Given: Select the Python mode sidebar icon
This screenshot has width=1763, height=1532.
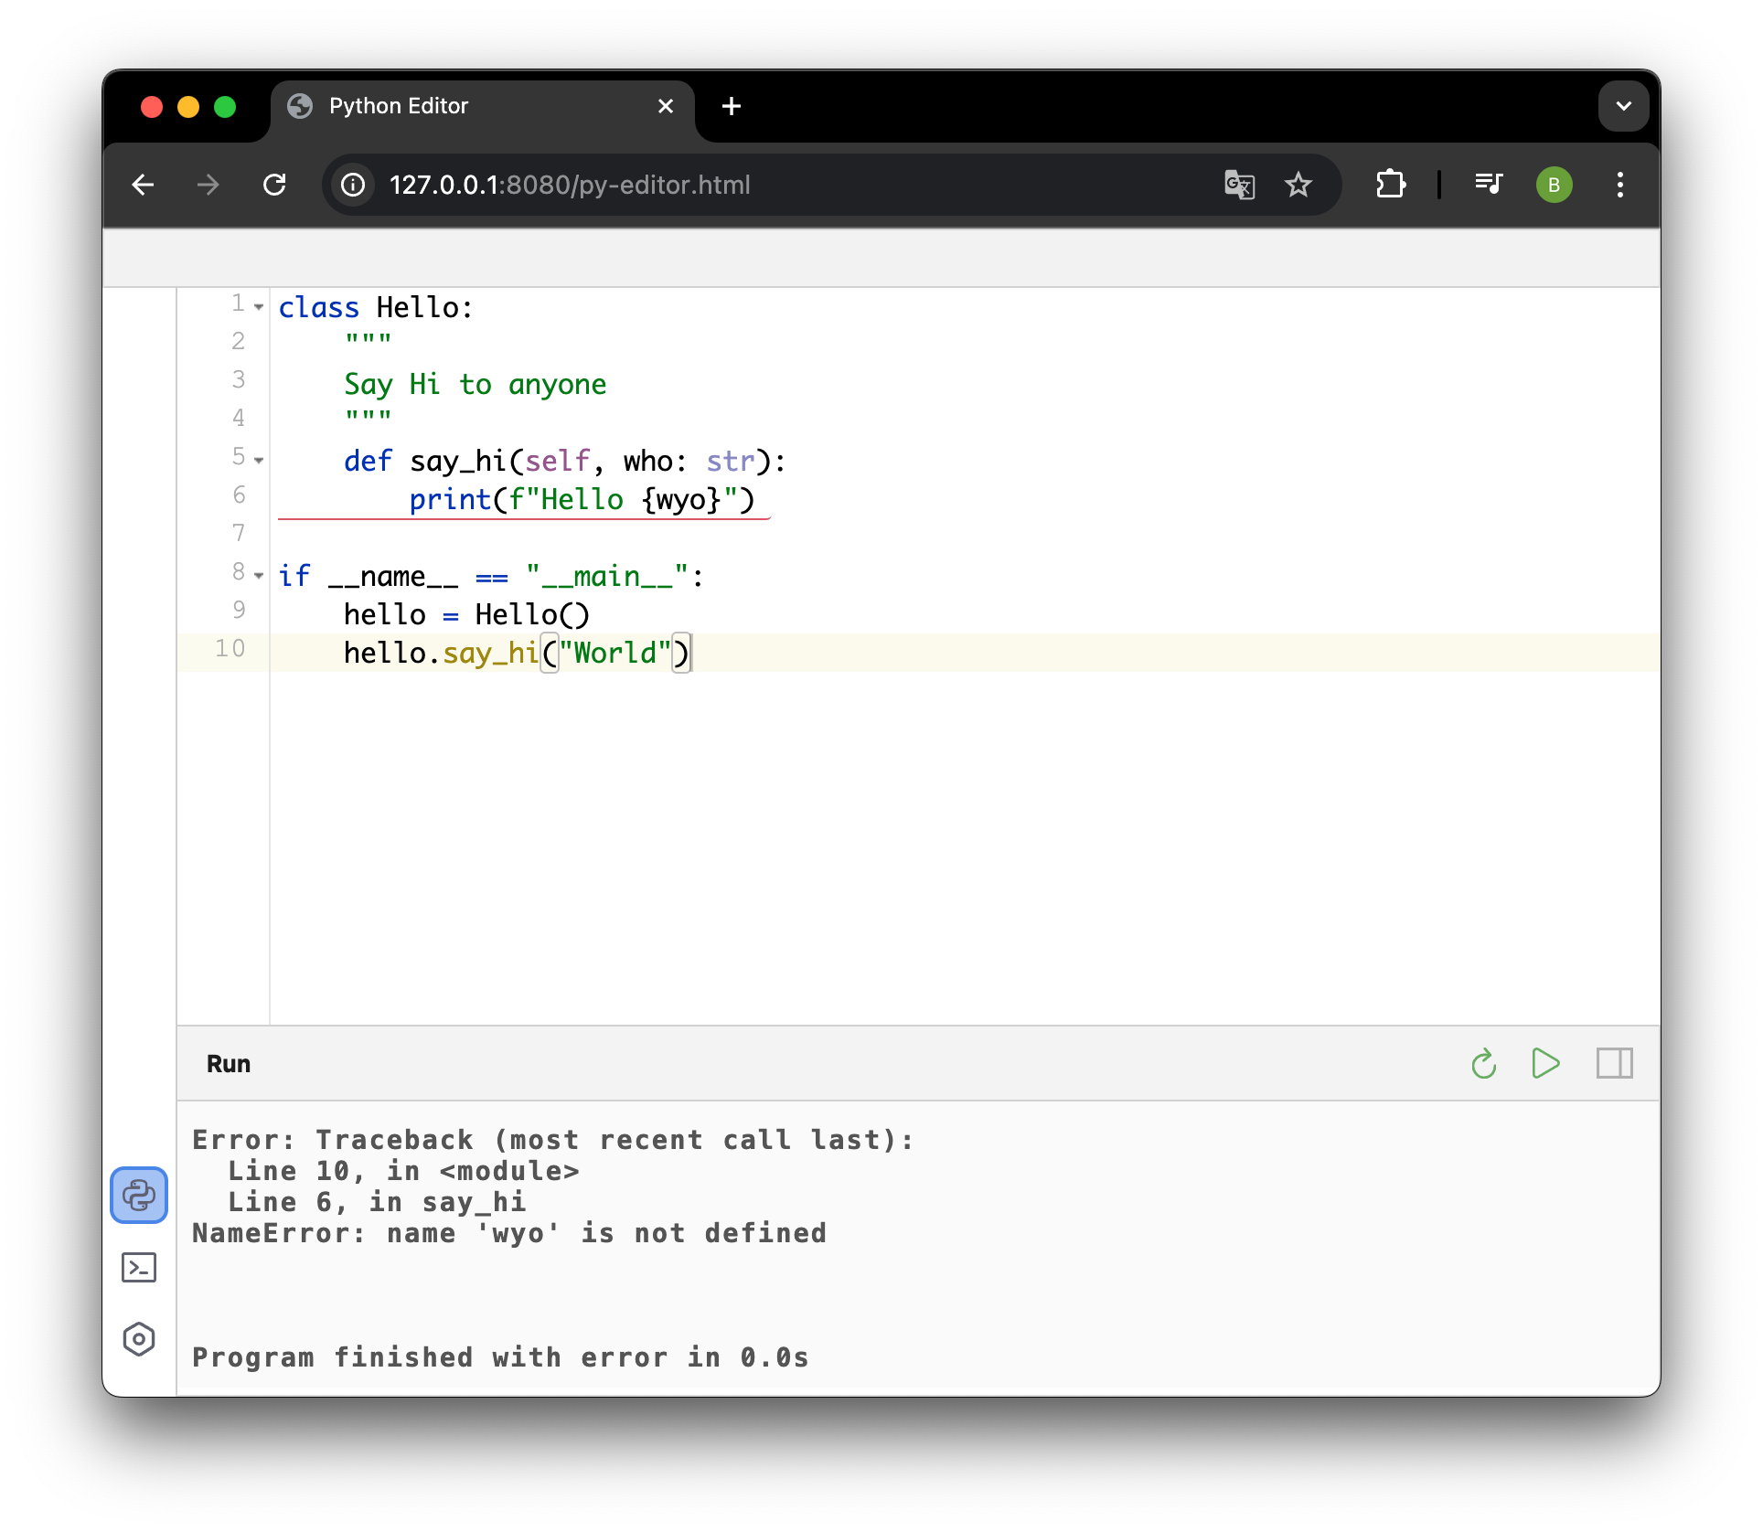Looking at the screenshot, I should coord(139,1195).
